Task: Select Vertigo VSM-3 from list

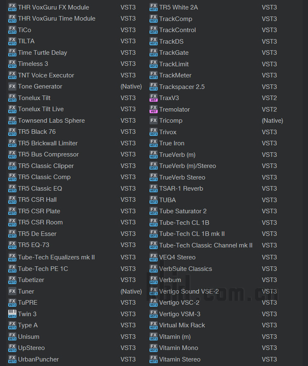Action: pos(180,314)
